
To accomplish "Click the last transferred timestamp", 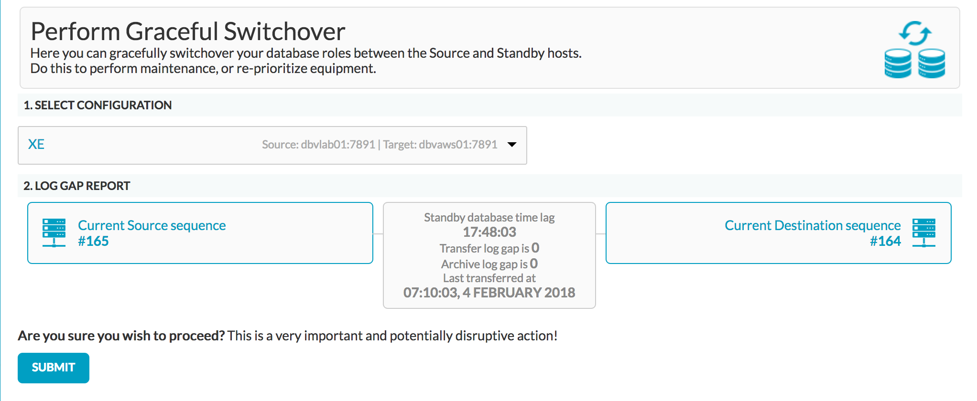I will pos(489,293).
